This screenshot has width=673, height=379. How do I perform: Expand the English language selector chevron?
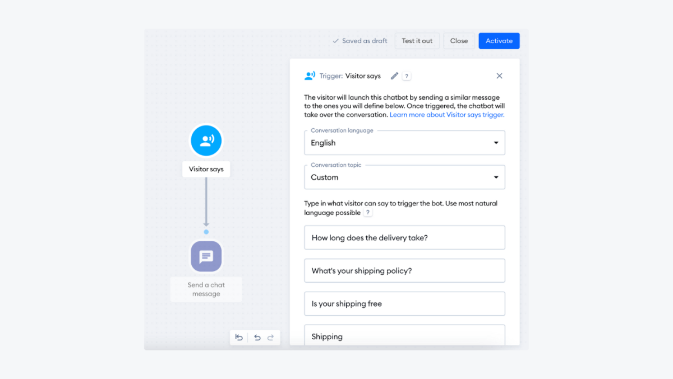coord(496,143)
